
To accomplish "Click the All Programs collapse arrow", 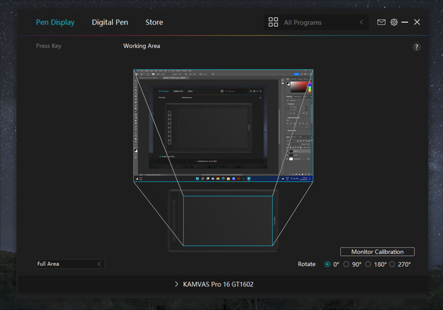I will [362, 22].
